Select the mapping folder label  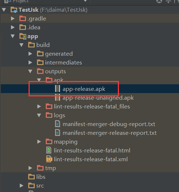click(66, 142)
